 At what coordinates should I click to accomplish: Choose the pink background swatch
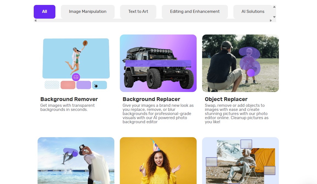coord(68,85)
